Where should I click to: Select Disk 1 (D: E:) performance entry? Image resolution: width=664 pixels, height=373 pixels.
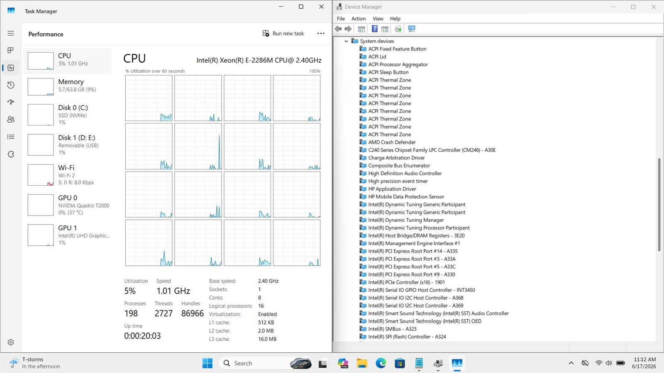(67, 145)
